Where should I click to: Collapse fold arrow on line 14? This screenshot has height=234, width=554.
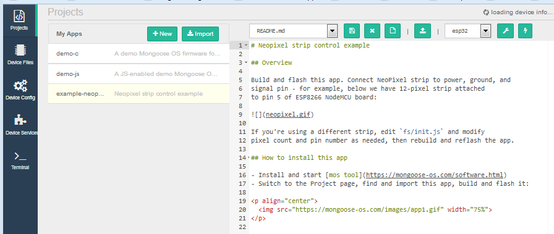click(x=248, y=157)
